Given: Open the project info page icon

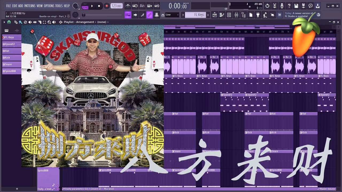Looking at the screenshot, I should pyautogui.click(x=251, y=15).
